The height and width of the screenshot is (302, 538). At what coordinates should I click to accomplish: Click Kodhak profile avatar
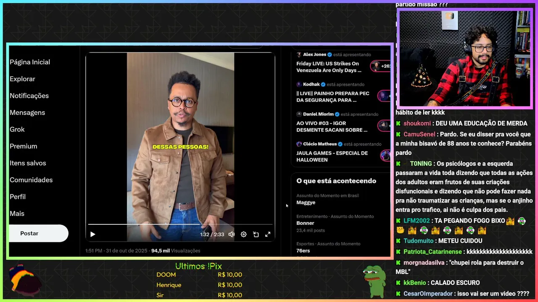(x=299, y=84)
